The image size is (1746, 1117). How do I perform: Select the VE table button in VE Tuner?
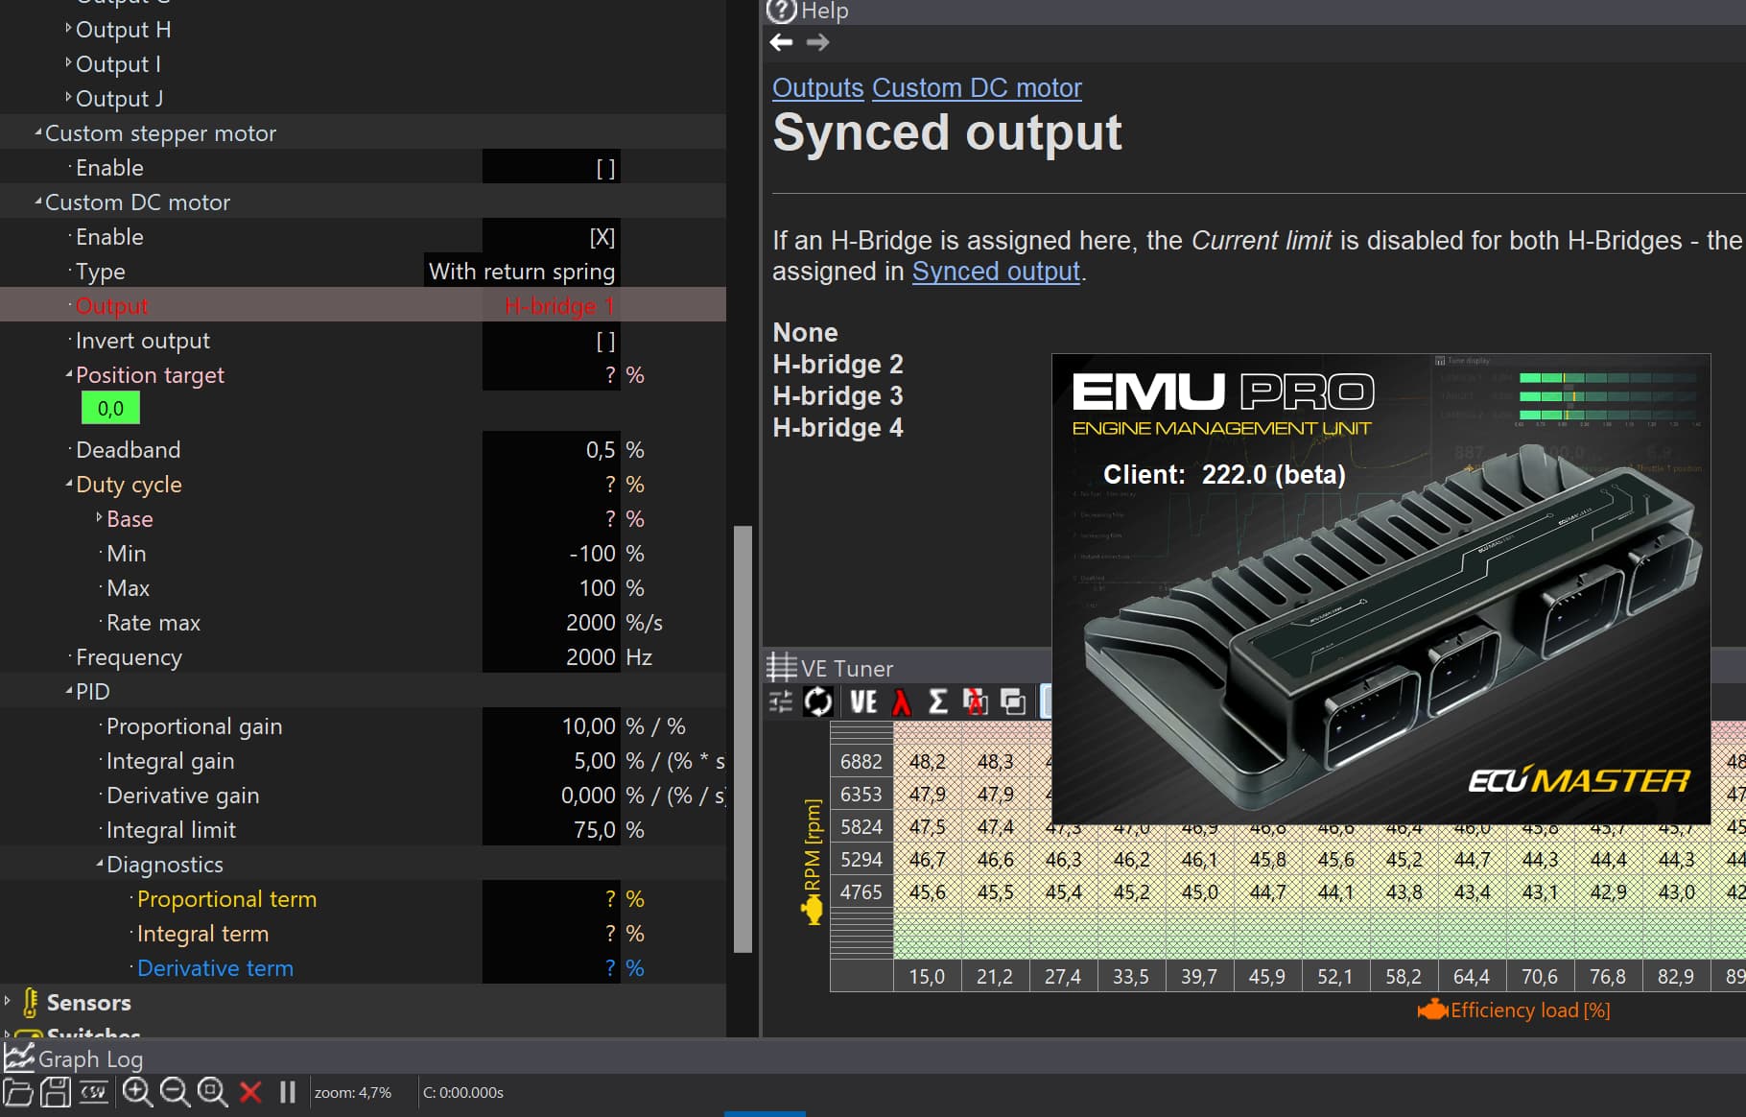863,702
